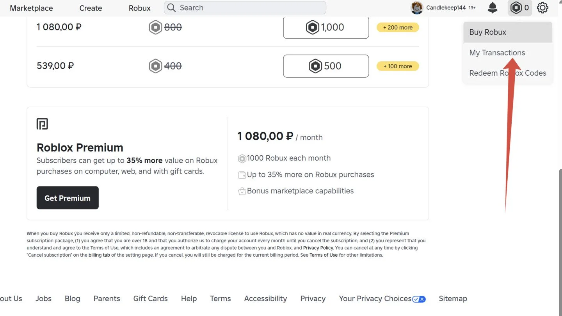The width and height of the screenshot is (562, 316).
Task: Open the settings gear icon
Action: (x=542, y=8)
